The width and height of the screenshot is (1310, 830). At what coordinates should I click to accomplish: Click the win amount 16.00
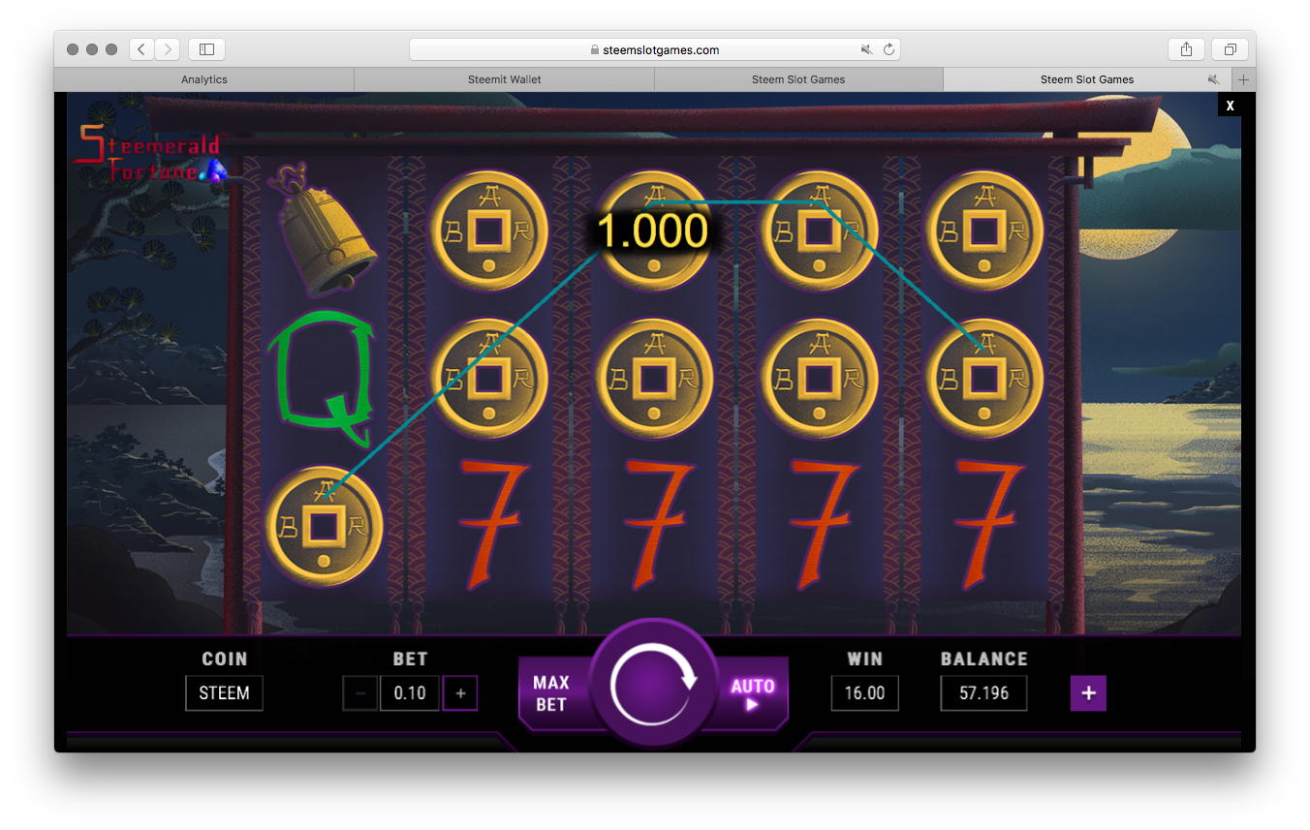864,693
